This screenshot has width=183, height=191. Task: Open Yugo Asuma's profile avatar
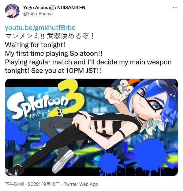[12, 11]
